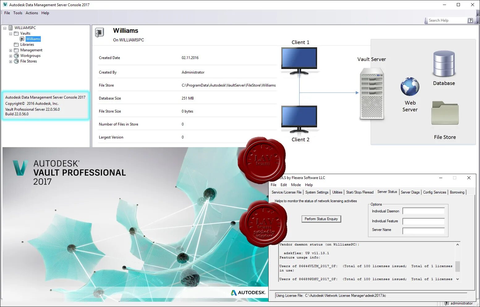Switch to Borrowing tab
The width and height of the screenshot is (480, 307).
457,192
